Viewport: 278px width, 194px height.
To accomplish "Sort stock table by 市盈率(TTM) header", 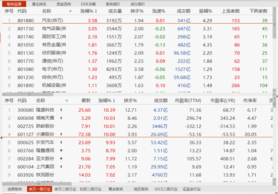I will coord(188,101).
